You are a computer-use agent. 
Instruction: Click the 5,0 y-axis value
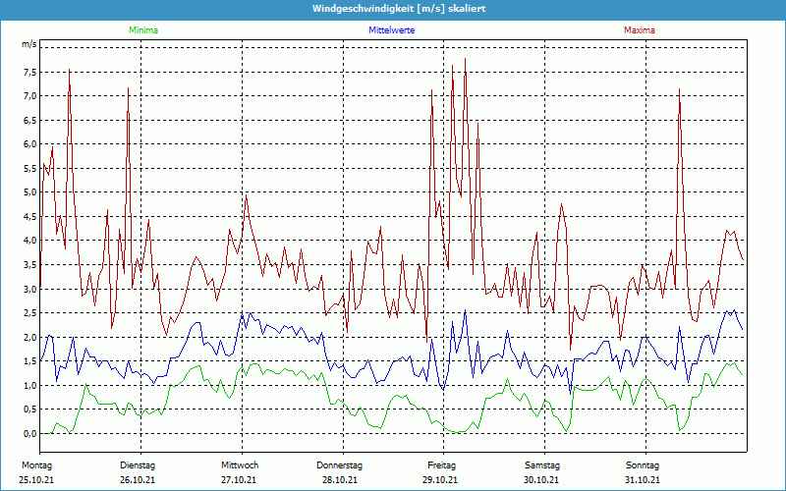[30, 192]
